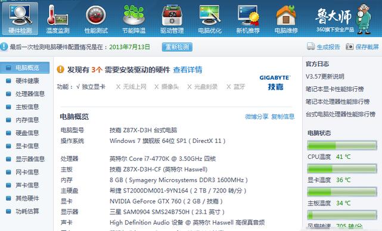Click the Windows 7 旗舰版 64位 value
The width and height of the screenshot is (382, 231).
pos(167,141)
